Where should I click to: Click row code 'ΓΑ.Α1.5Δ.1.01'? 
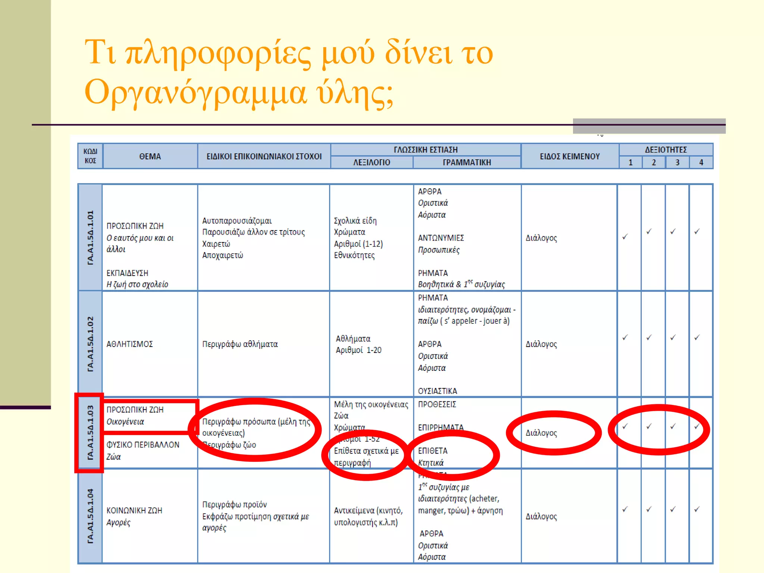pyautogui.click(x=90, y=238)
